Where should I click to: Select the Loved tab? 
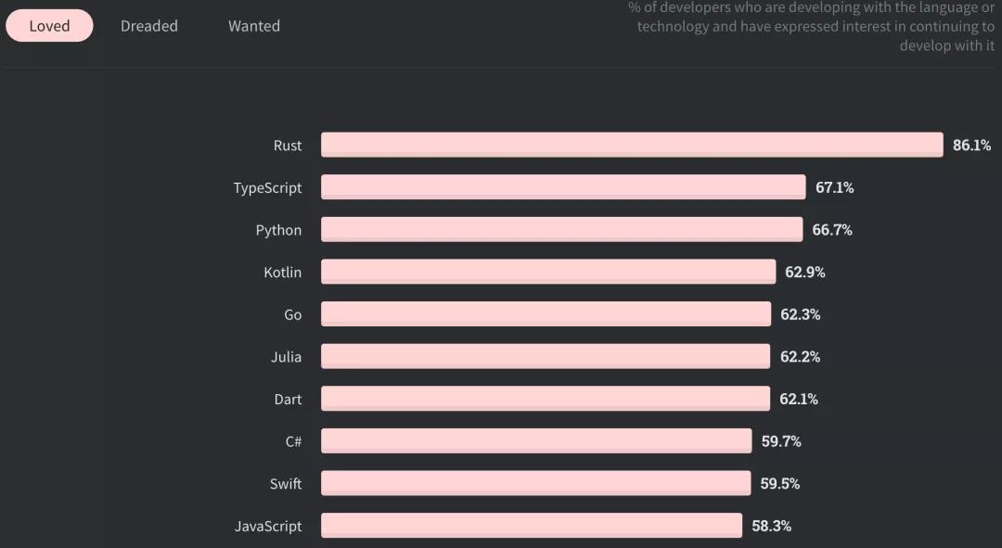(49, 26)
